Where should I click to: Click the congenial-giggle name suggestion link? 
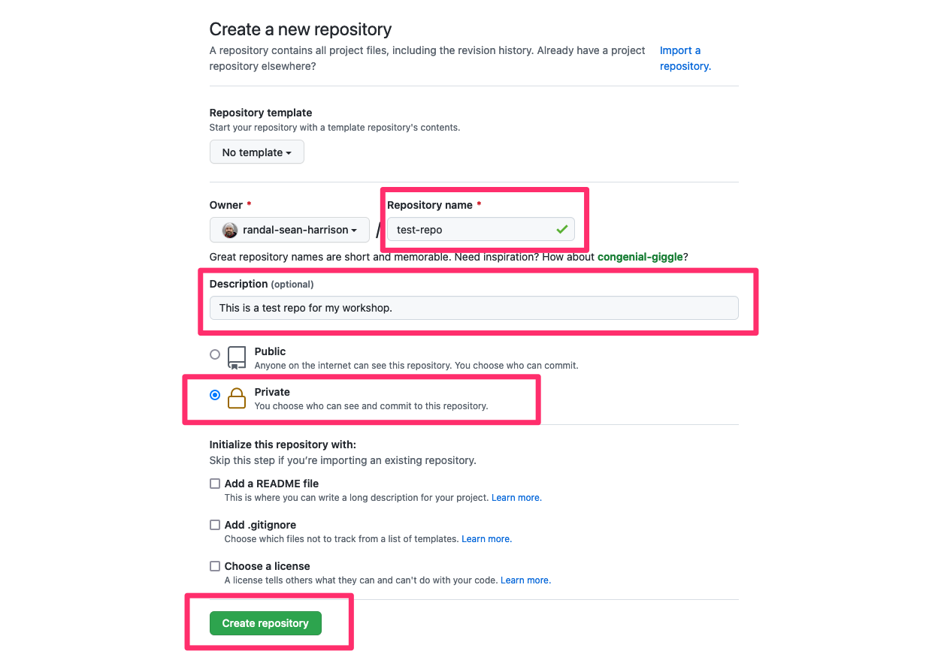(x=640, y=257)
